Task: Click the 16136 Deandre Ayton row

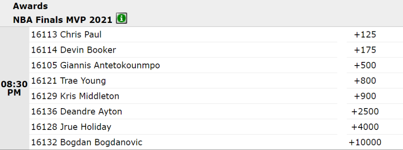Action: click(183, 111)
